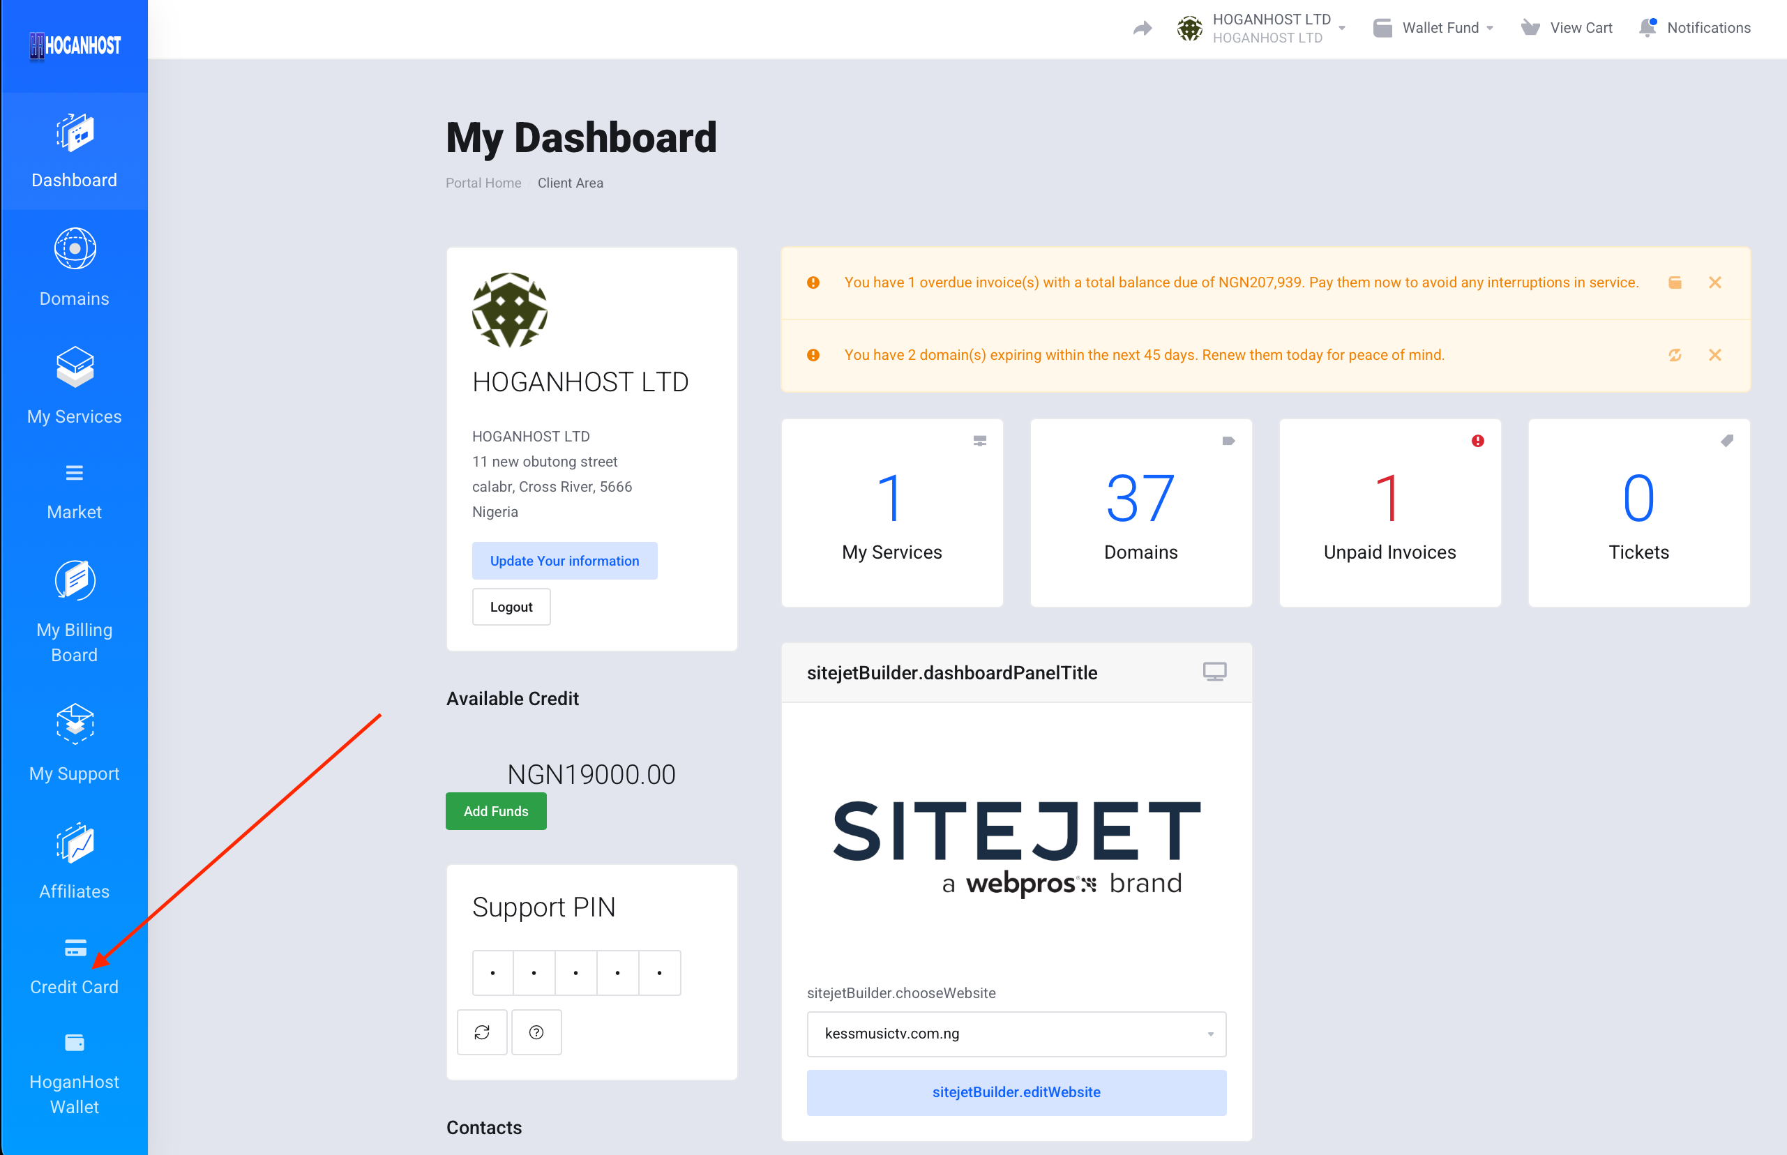Click the HOGANHOST LTD avatar in top bar

coord(1189,29)
